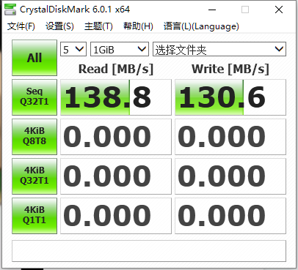
Task: Open the 语言(L)(Language) menu
Action: coord(201,26)
